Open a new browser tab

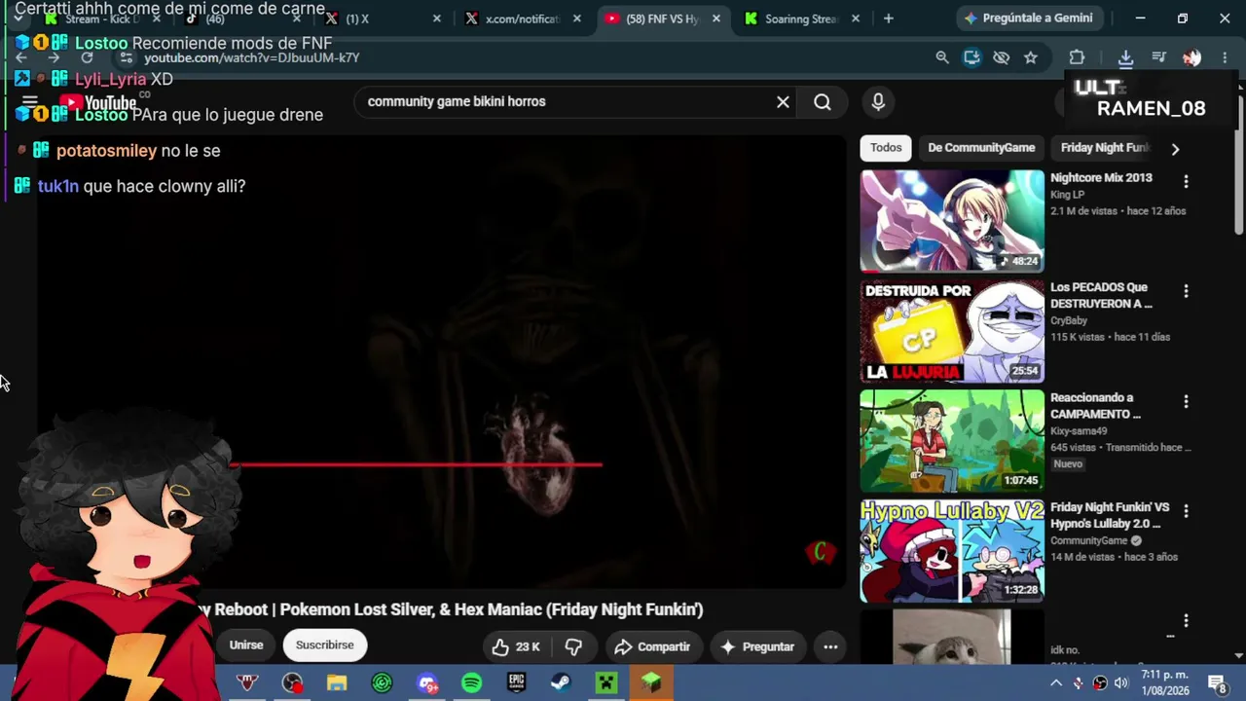[888, 18]
